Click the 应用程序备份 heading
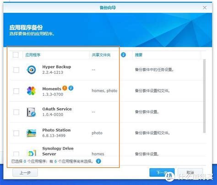The height and width of the screenshot is (185, 217). 26,27
